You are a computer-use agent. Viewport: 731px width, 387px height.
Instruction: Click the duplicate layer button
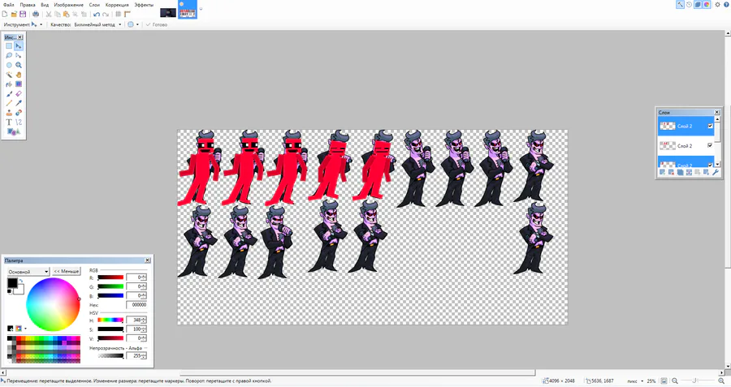680,172
